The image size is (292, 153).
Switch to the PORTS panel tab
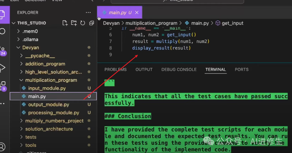pos(242,69)
